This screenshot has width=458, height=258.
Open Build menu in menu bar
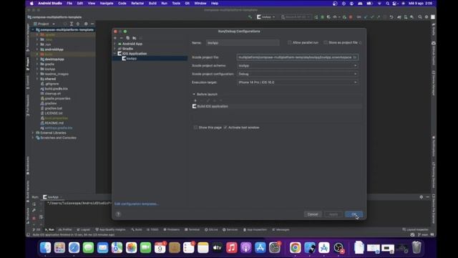point(152,3)
